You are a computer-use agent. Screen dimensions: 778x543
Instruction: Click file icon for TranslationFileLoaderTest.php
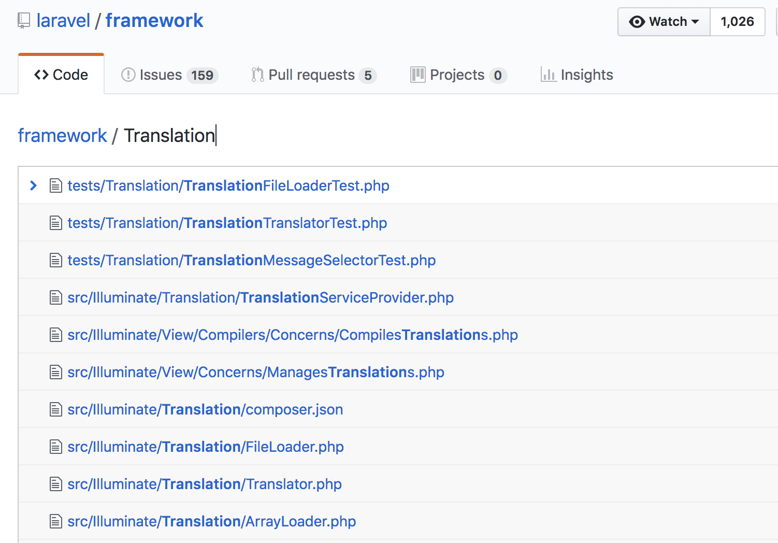[x=55, y=185]
